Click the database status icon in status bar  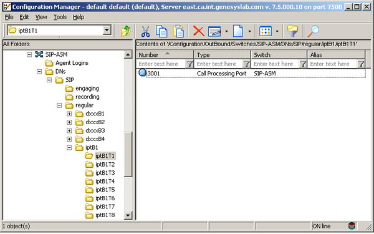point(352,226)
